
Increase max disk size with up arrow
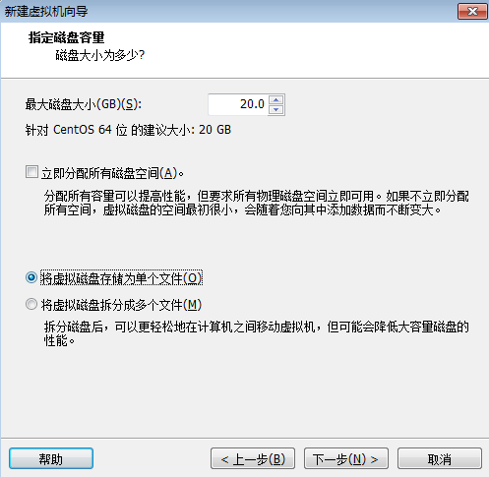click(276, 99)
